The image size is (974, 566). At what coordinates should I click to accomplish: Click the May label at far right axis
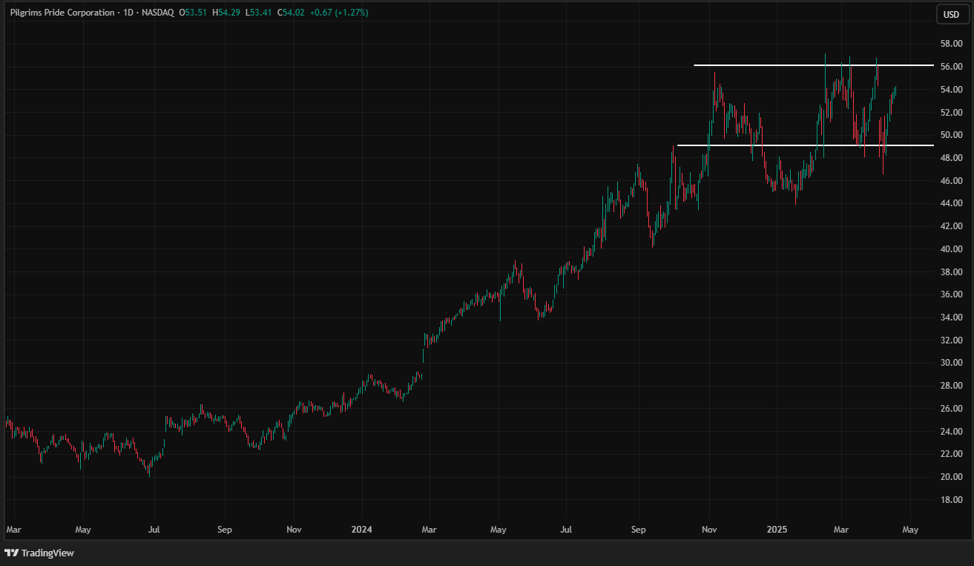pyautogui.click(x=910, y=530)
